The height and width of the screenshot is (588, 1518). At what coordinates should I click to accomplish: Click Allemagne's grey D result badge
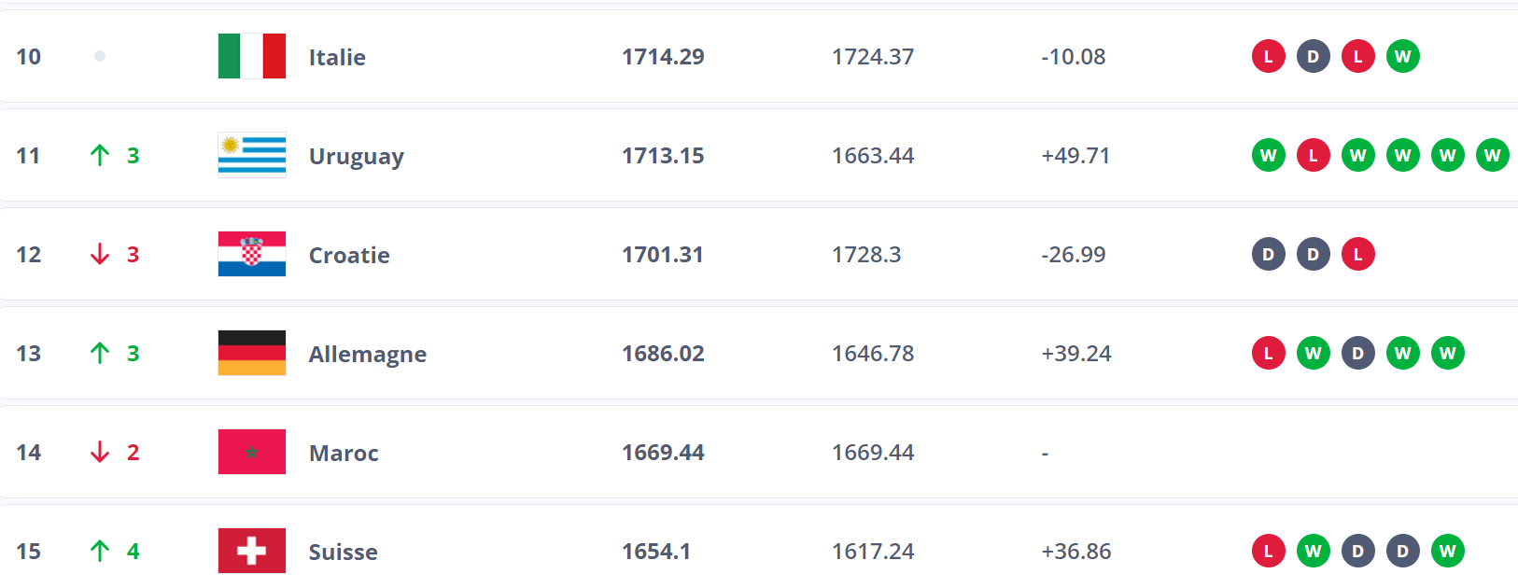(1357, 353)
